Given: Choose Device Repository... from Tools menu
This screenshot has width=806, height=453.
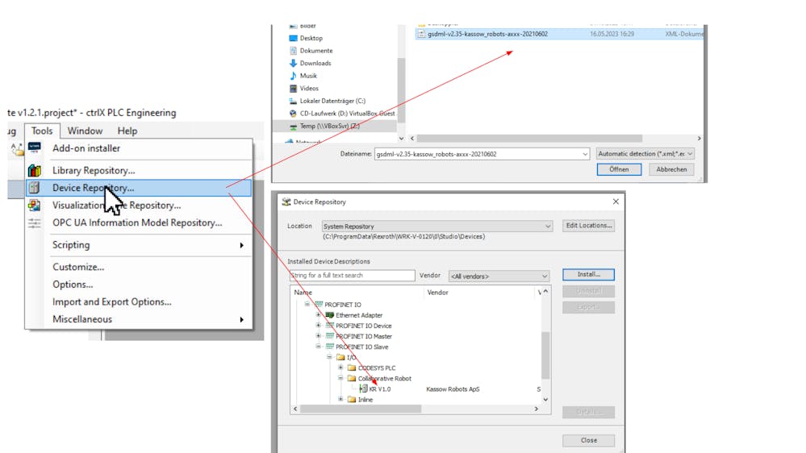Looking at the screenshot, I should [x=139, y=188].
